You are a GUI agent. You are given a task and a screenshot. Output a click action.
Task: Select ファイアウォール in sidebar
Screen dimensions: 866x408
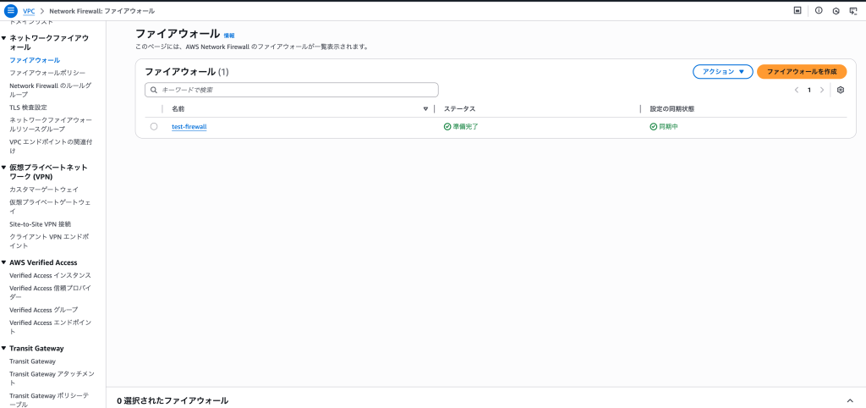[35, 60]
